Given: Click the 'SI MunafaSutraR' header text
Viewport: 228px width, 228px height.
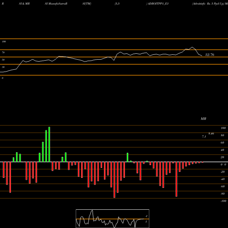Looking at the screenshot, I should [56, 4].
